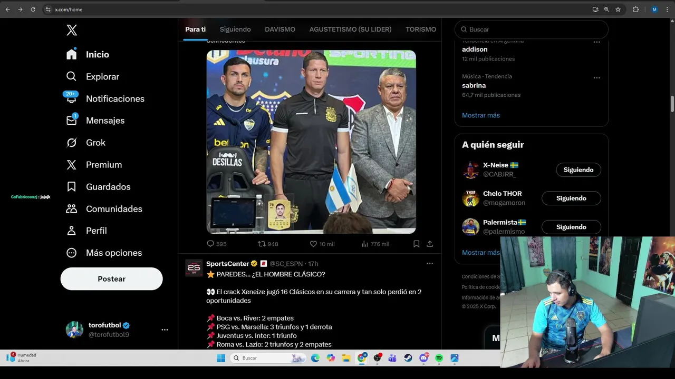Toggle Siguiendo for Palermista
Image resolution: width=675 pixels, height=379 pixels.
571,227
